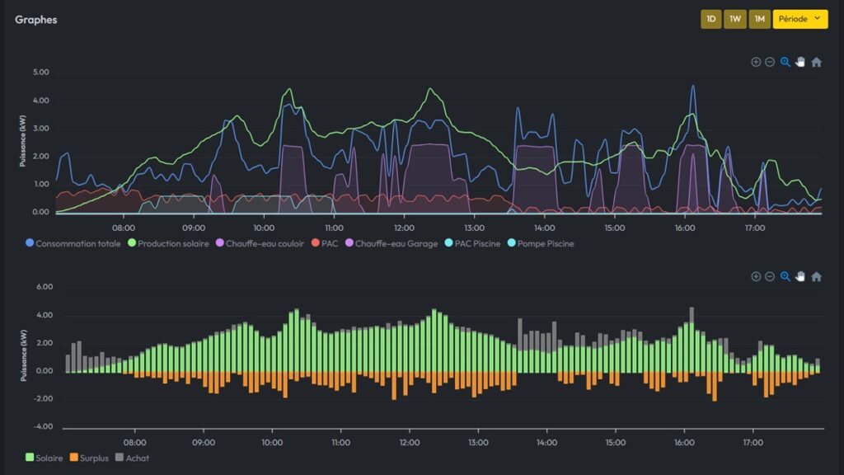844x475 pixels.
Task: Activate selection zoom on the top chart
Action: 785,62
